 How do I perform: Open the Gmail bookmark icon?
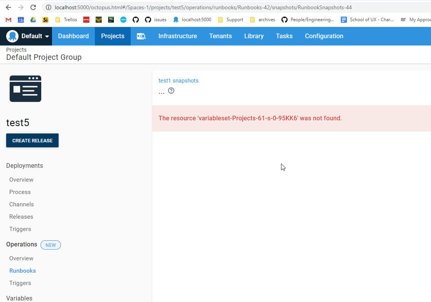8,19
